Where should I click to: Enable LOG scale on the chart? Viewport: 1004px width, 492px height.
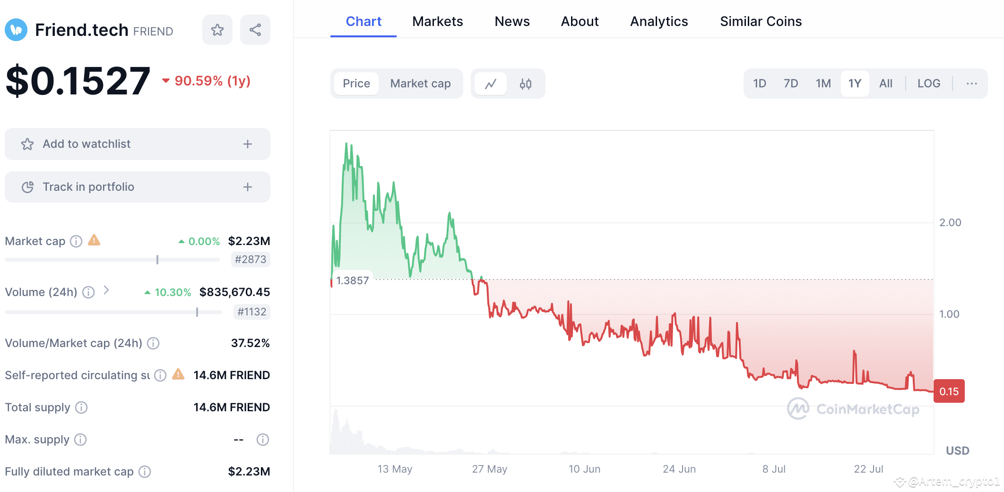pyautogui.click(x=928, y=84)
